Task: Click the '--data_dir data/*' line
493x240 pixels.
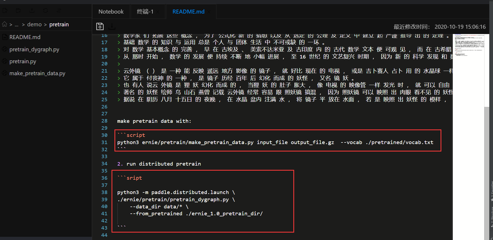Action: click(159, 207)
